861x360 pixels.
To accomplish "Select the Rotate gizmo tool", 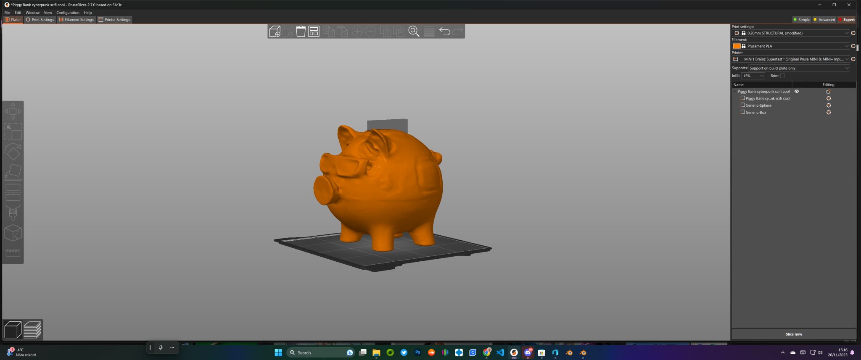I will click(x=13, y=152).
